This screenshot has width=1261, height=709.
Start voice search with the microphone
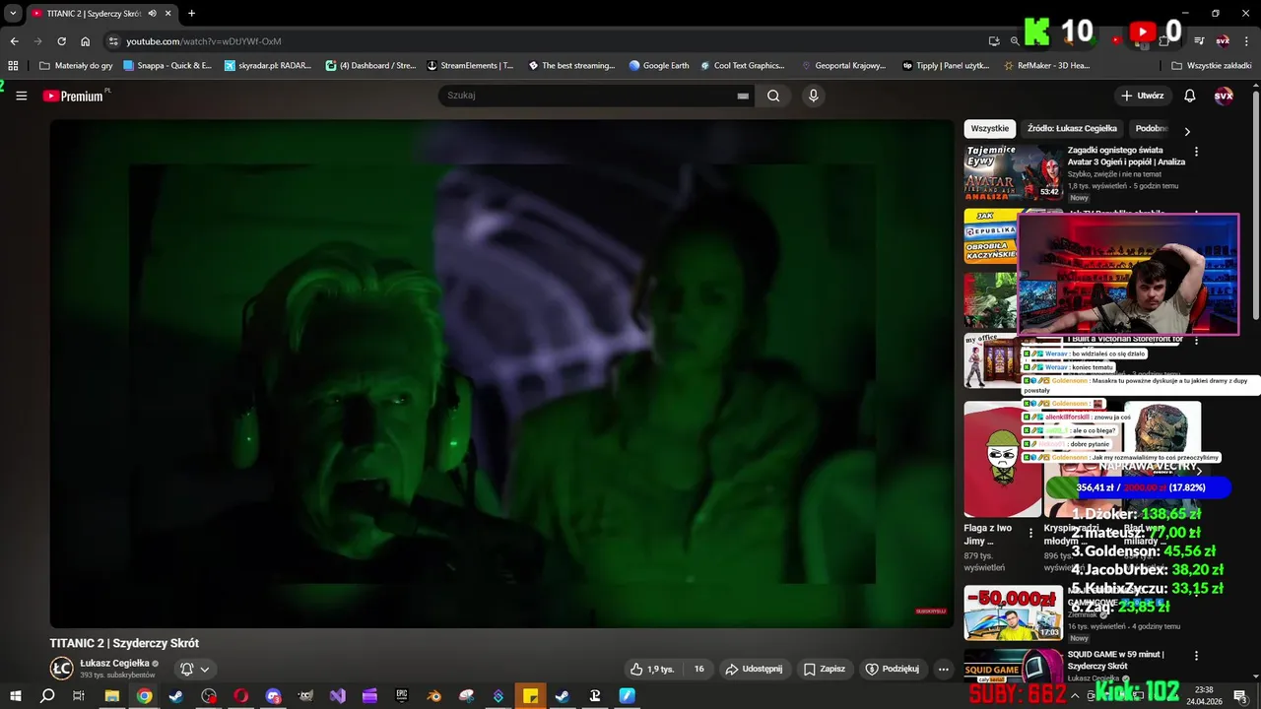[x=813, y=96]
